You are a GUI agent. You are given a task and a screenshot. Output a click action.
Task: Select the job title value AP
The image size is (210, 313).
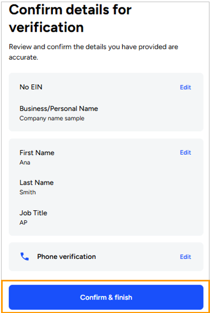pos(24,223)
